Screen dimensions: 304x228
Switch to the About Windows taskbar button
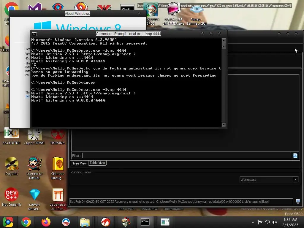click(165, 222)
